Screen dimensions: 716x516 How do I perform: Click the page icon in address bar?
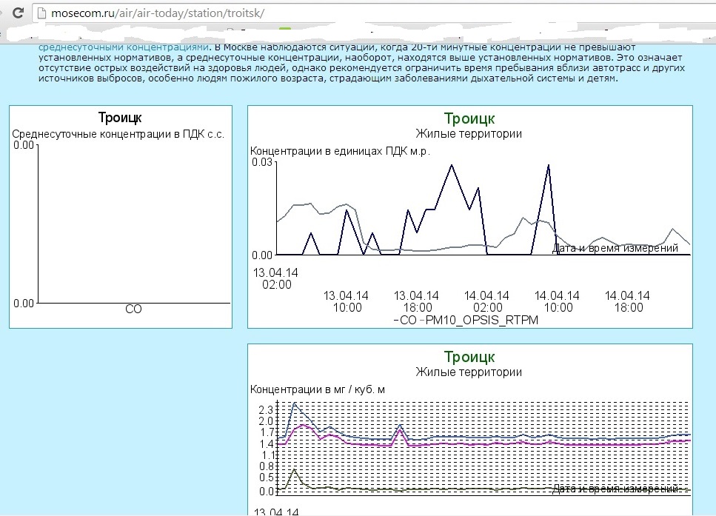(x=41, y=13)
